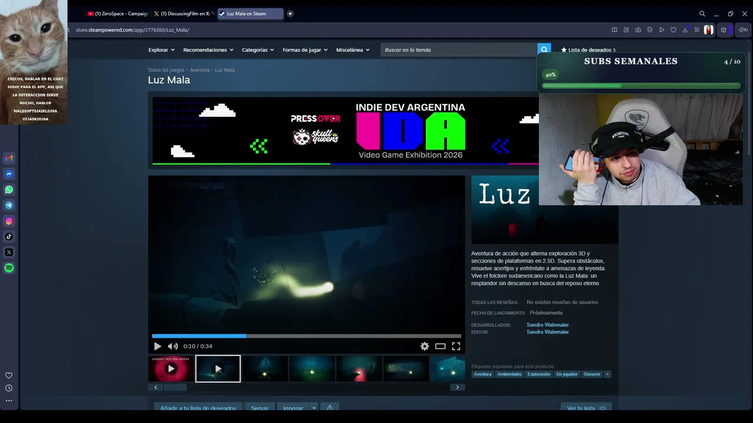The image size is (753, 423).
Task: Open the privacy shield icon in address bar
Action: (x=650, y=30)
